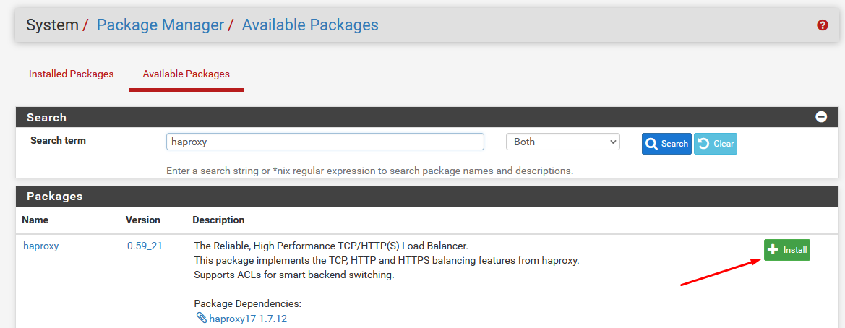This screenshot has width=845, height=328.
Task: Clear the search with Clear button
Action: (715, 144)
